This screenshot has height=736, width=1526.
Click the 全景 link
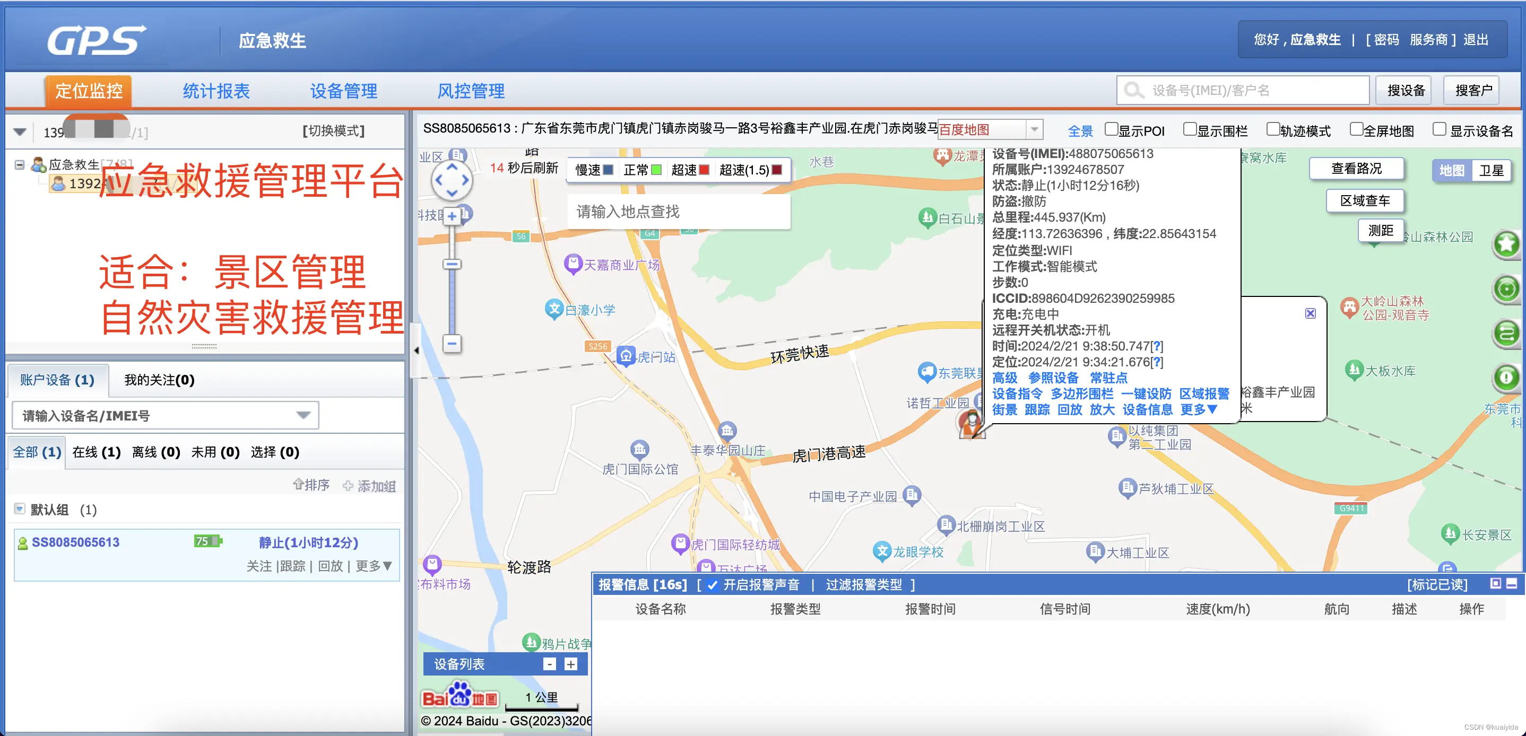point(1080,131)
